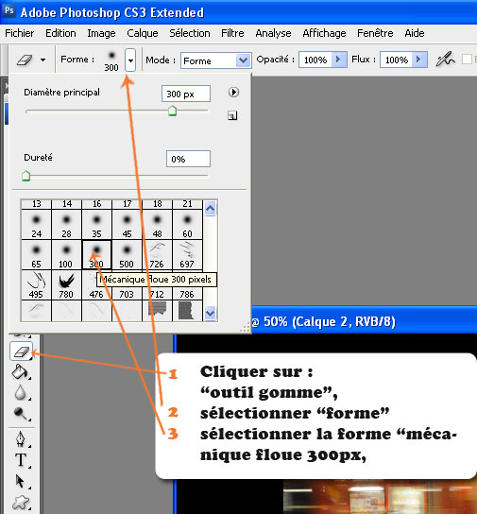
Task: Click the Flux 100% field
Action: [x=397, y=60]
